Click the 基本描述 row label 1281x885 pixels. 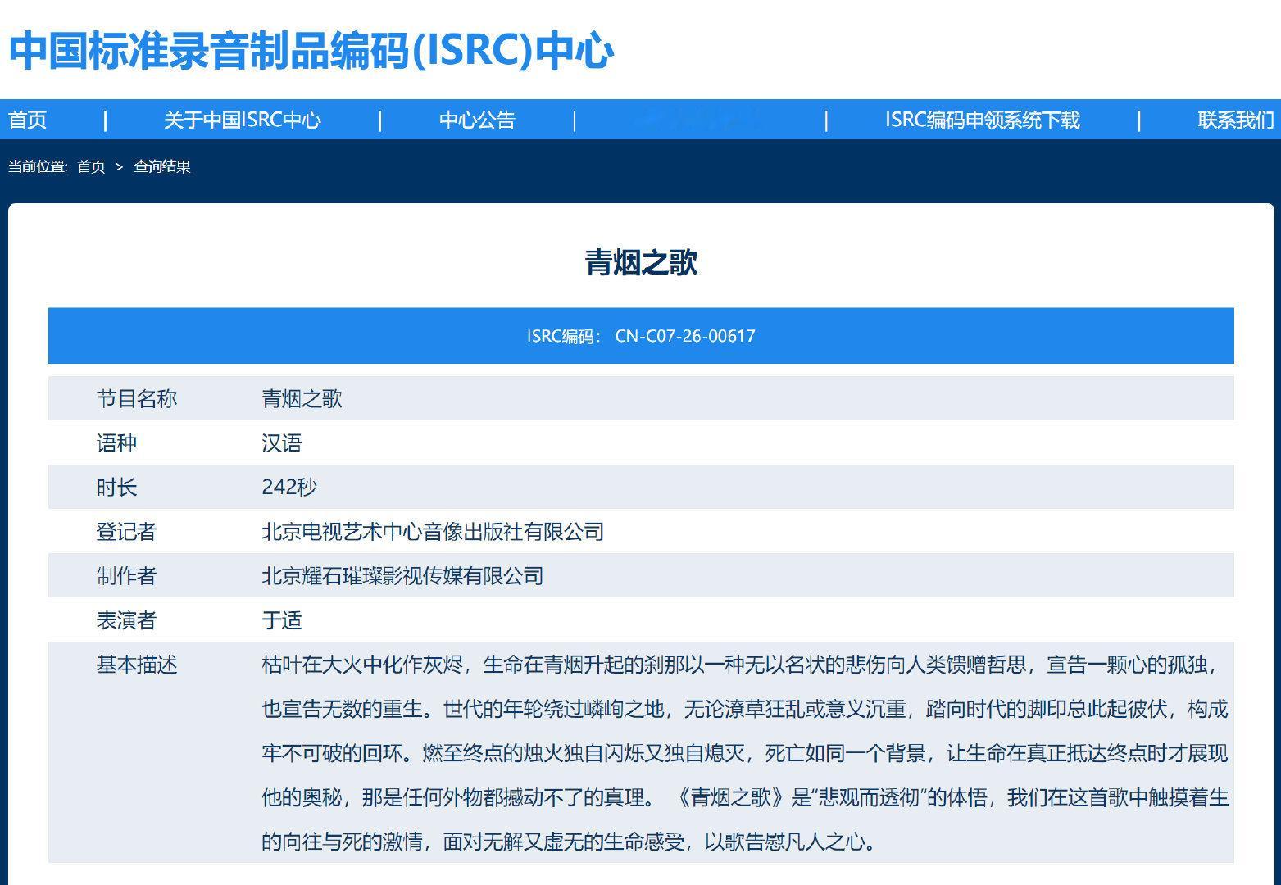point(137,665)
